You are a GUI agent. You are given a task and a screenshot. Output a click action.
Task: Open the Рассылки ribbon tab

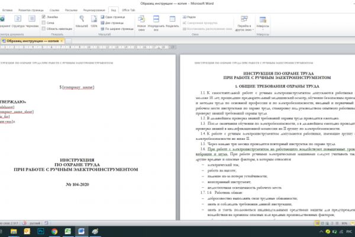pyautogui.click(x=71, y=10)
